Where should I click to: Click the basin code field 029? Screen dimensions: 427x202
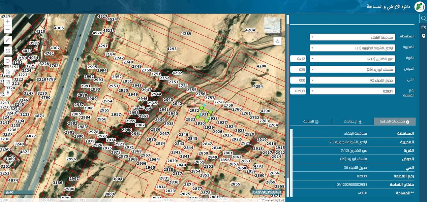click(x=298, y=69)
